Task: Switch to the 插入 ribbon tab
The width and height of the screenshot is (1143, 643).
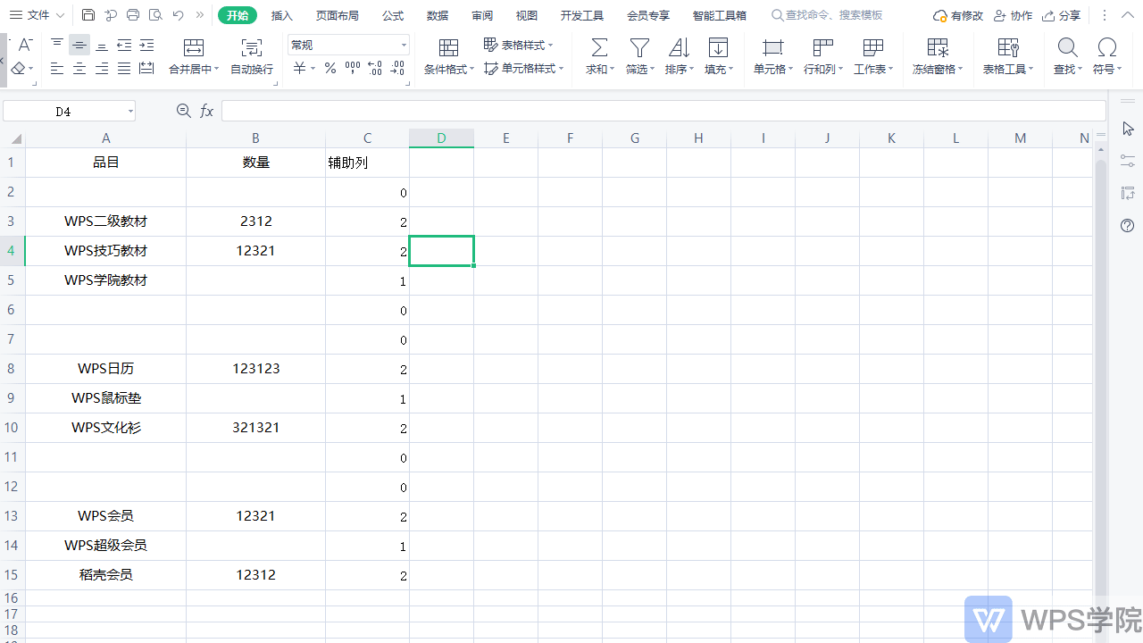Action: point(282,15)
